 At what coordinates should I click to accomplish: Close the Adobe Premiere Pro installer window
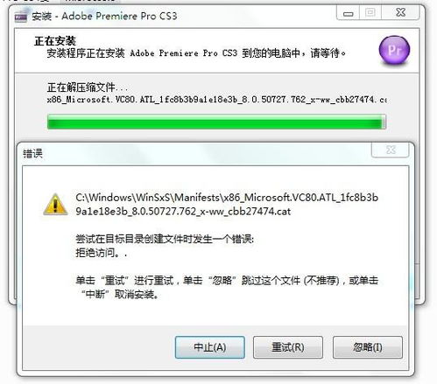coord(401,12)
